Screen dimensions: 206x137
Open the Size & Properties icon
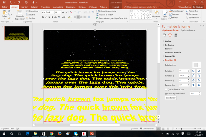coord(176,35)
